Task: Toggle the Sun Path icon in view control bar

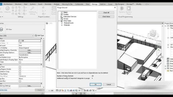Action: pyautogui.click(x=62, y=91)
